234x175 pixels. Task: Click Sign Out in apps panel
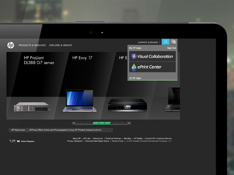tap(172, 48)
